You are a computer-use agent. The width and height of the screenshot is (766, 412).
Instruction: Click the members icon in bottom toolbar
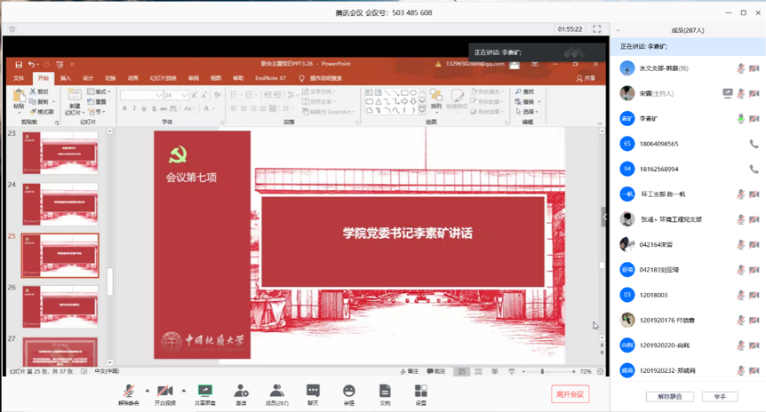click(276, 391)
